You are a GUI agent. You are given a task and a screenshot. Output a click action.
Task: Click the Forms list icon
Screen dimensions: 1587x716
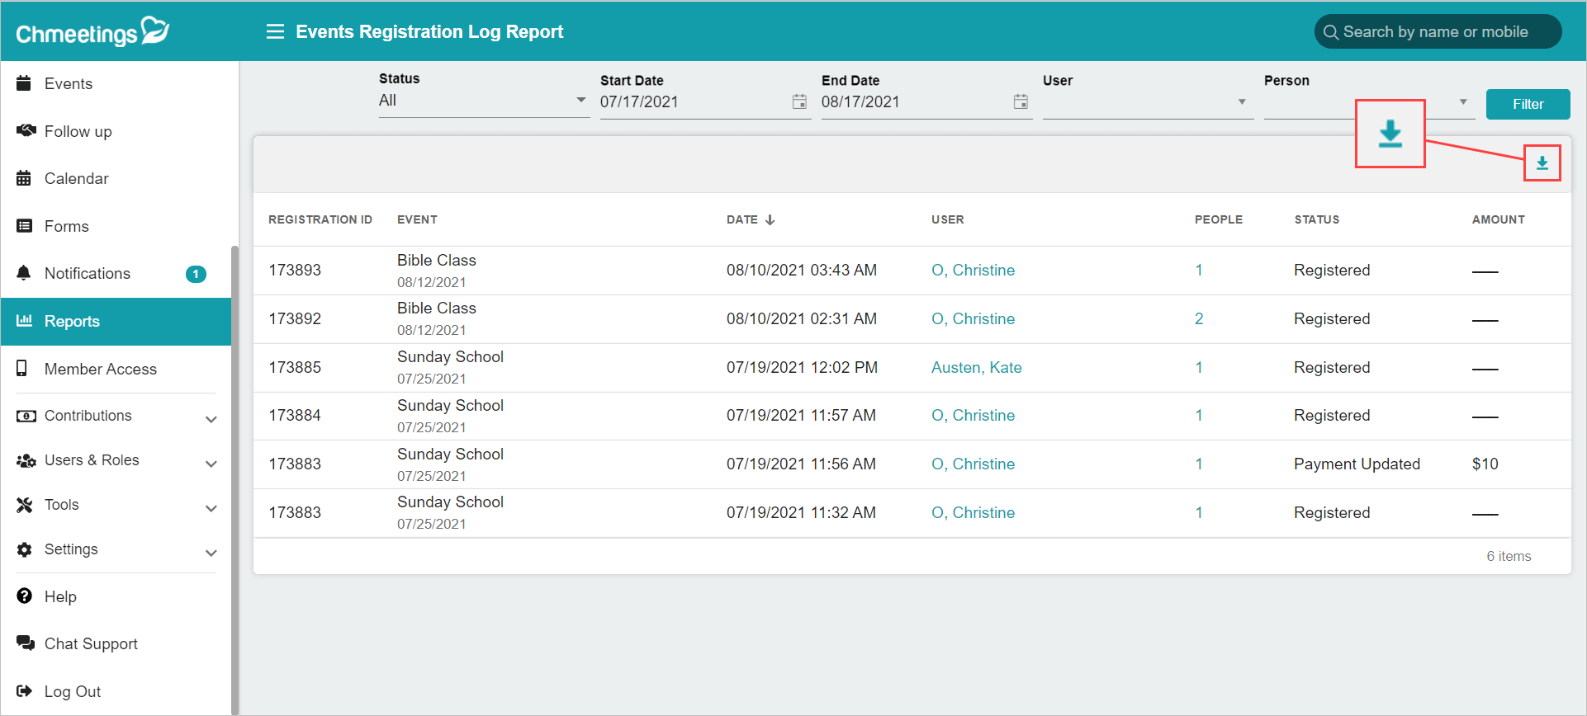pos(24,225)
